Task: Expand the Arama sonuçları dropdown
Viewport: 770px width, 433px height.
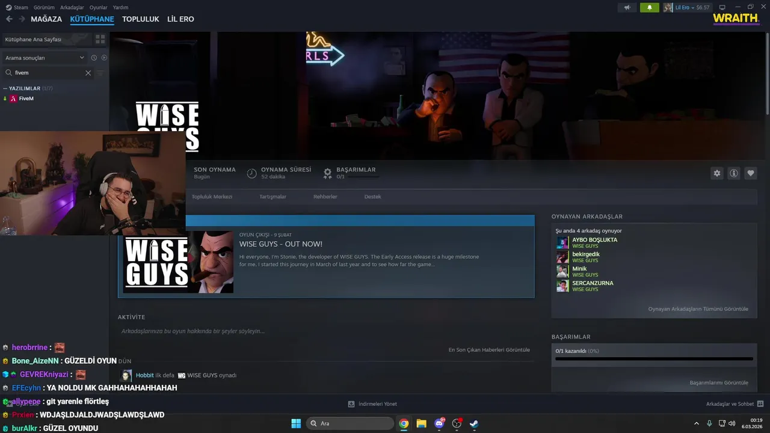Action: pyautogui.click(x=45, y=58)
